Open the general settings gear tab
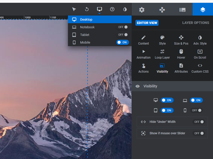 [x=142, y=10]
